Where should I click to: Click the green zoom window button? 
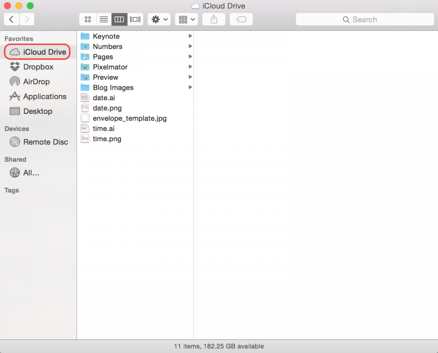[x=30, y=5]
